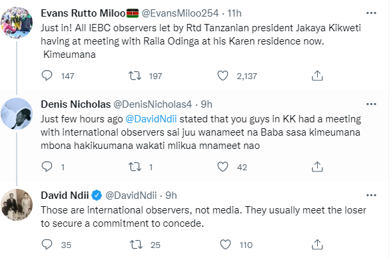The width and height of the screenshot is (391, 258).
Task: Retweet Denis Nicholas's tweet
Action: coord(135,167)
